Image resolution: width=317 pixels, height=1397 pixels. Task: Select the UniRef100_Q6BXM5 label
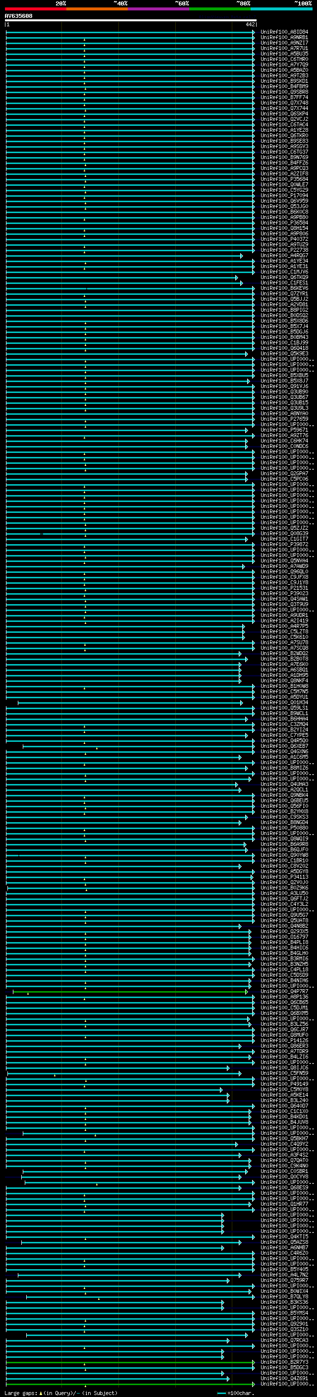click(x=284, y=1013)
